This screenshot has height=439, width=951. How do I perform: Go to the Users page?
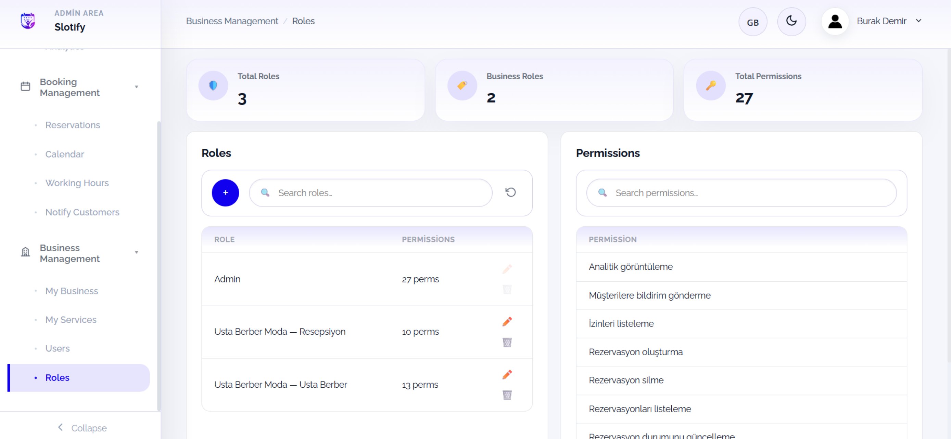click(x=57, y=348)
